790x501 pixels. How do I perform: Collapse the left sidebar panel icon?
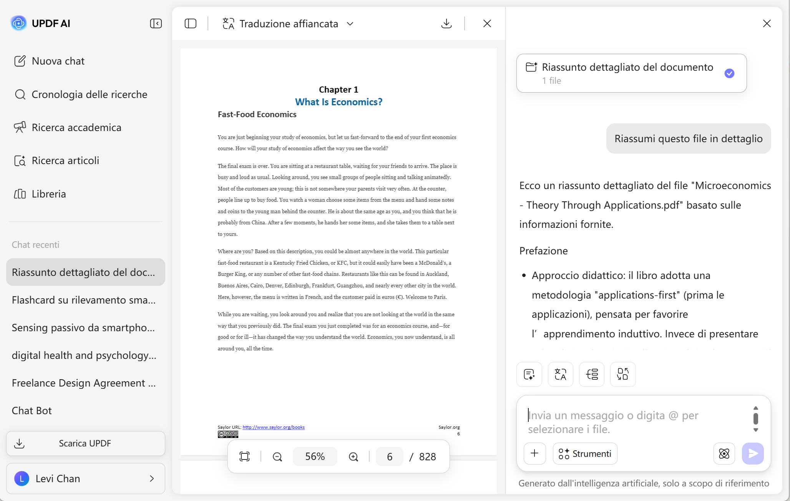coord(156,23)
